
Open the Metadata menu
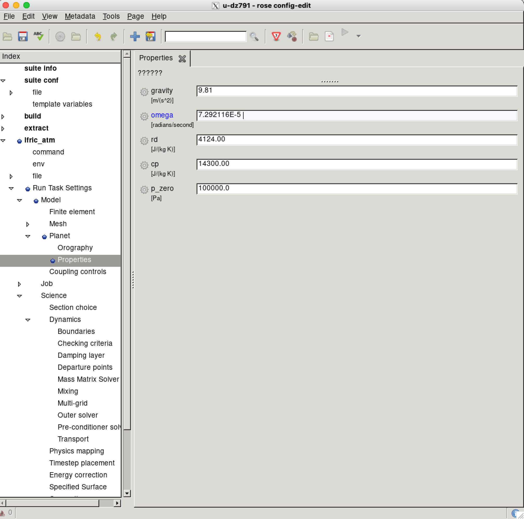click(80, 16)
